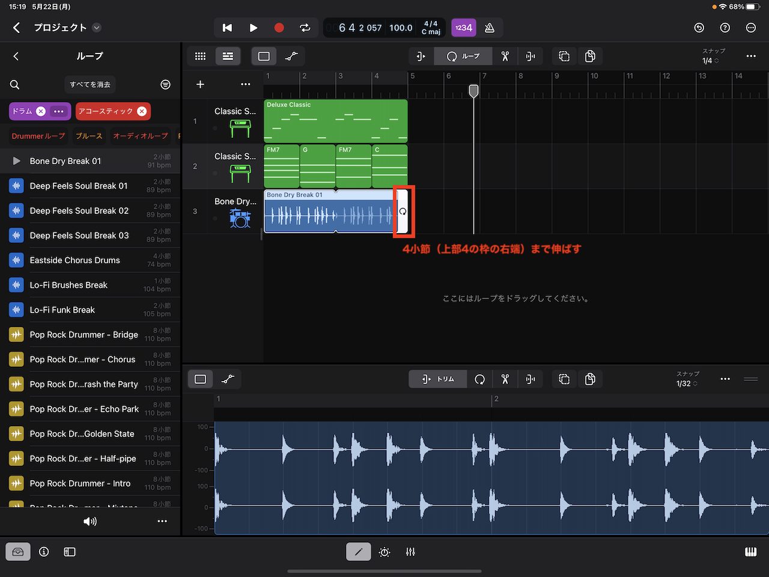Select the ブルース filter tab
Image resolution: width=769 pixels, height=577 pixels.
pos(89,136)
